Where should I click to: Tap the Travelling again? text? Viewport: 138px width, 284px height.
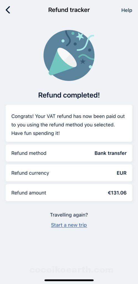(69, 215)
